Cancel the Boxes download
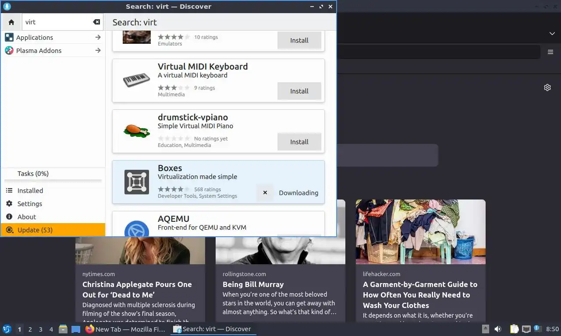 click(265, 192)
